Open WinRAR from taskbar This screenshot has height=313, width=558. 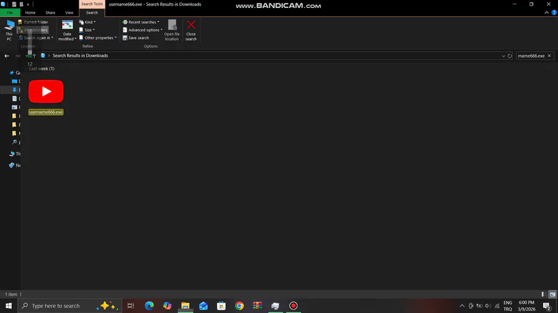pos(257,306)
